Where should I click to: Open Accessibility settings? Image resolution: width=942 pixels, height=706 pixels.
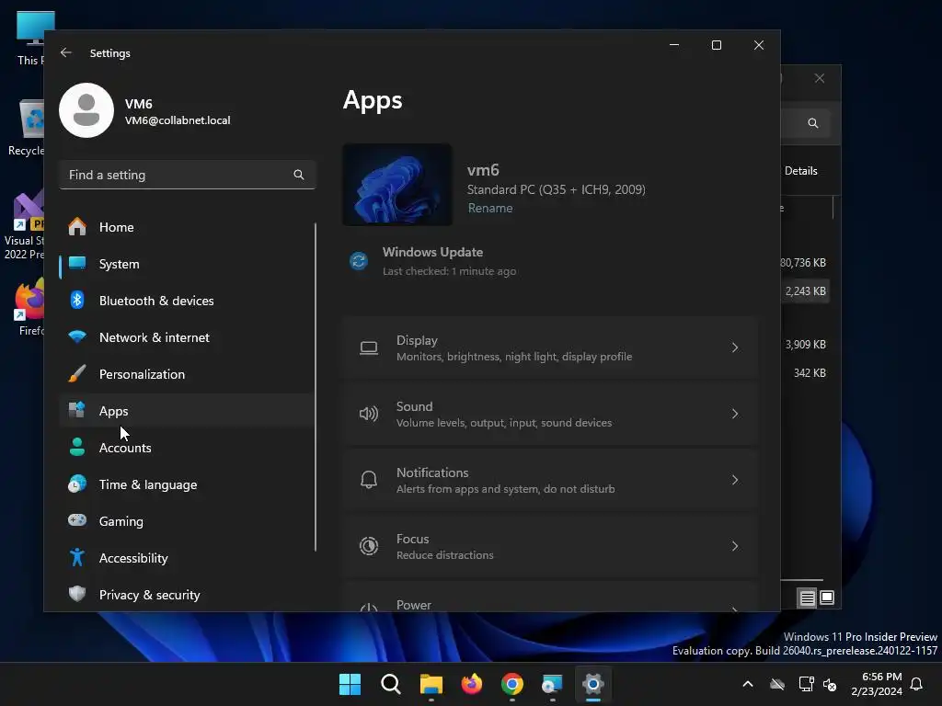click(x=187, y=558)
